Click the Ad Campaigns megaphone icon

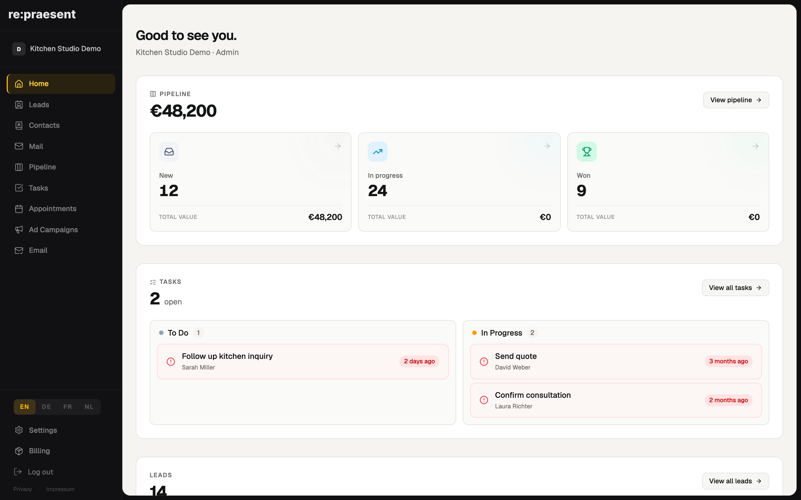pos(19,229)
